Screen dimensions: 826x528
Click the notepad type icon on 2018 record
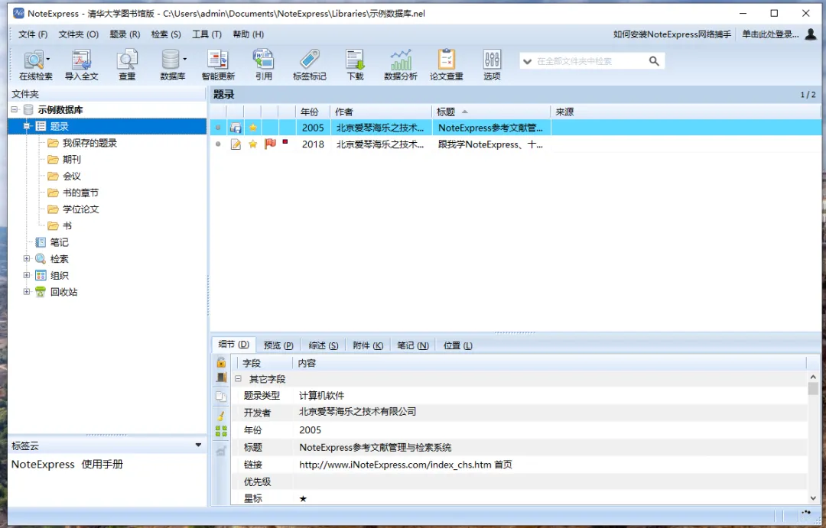[236, 144]
